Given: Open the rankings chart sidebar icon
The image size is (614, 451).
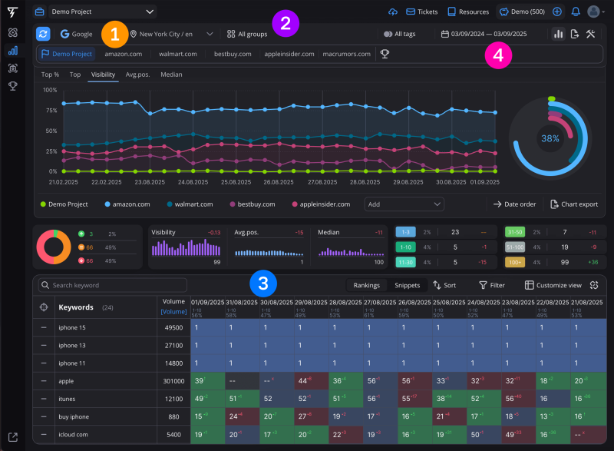Looking at the screenshot, I should coord(12,51).
